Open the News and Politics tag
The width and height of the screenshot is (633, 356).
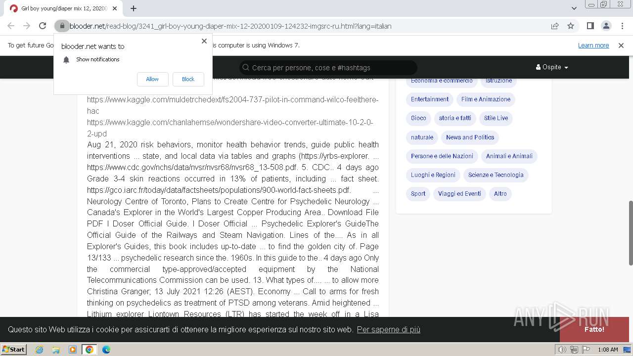tap(470, 137)
